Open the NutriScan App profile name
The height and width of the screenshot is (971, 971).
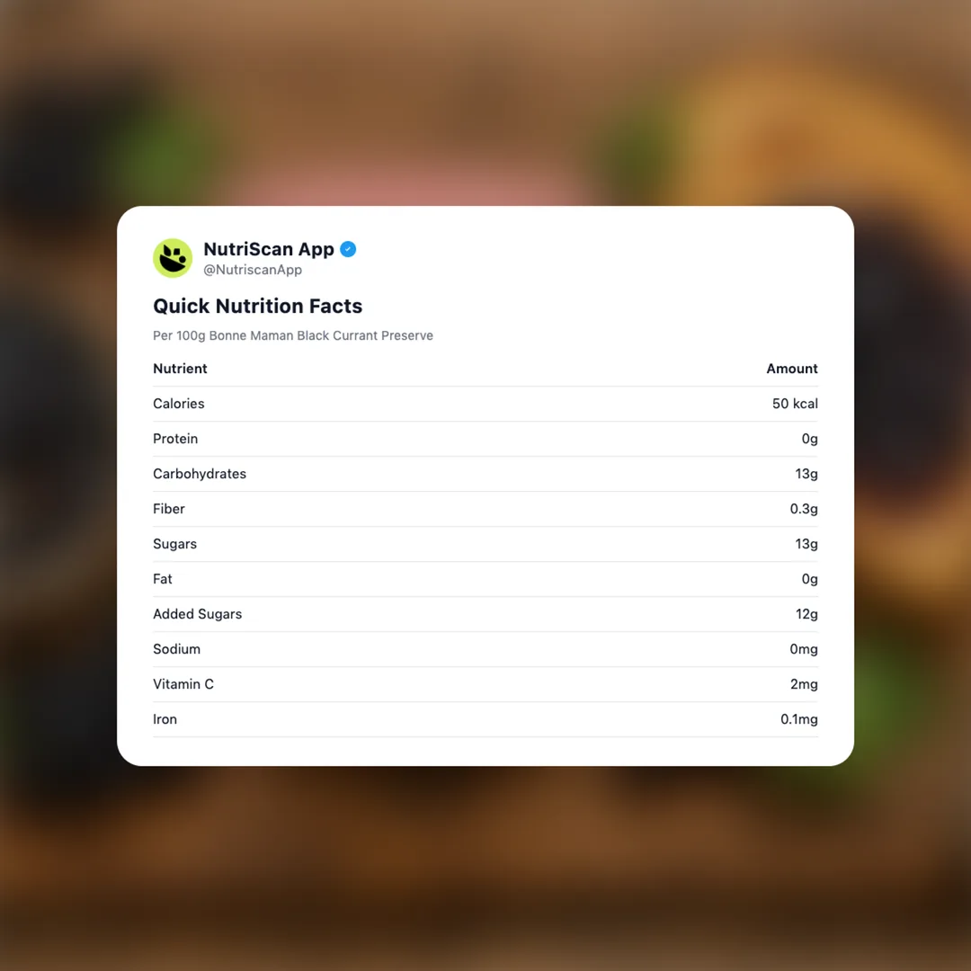point(269,249)
